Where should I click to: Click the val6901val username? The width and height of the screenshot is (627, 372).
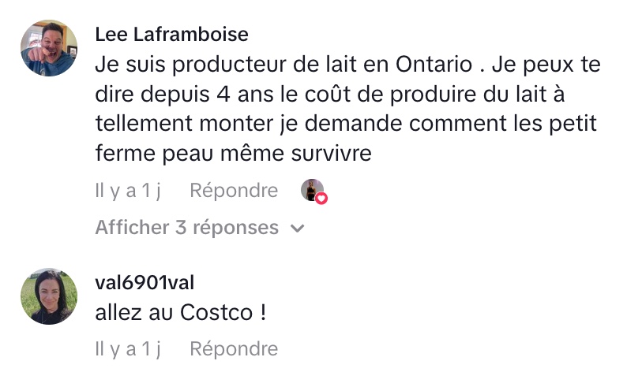tap(145, 283)
